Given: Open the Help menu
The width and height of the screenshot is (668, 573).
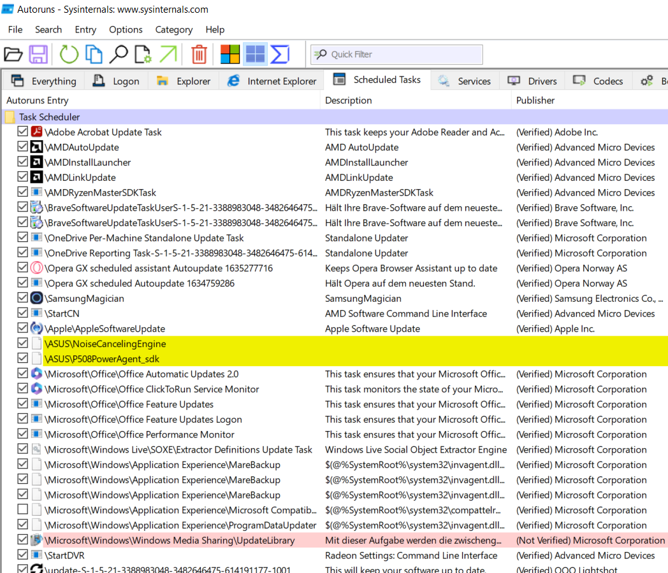Looking at the screenshot, I should 215,29.
